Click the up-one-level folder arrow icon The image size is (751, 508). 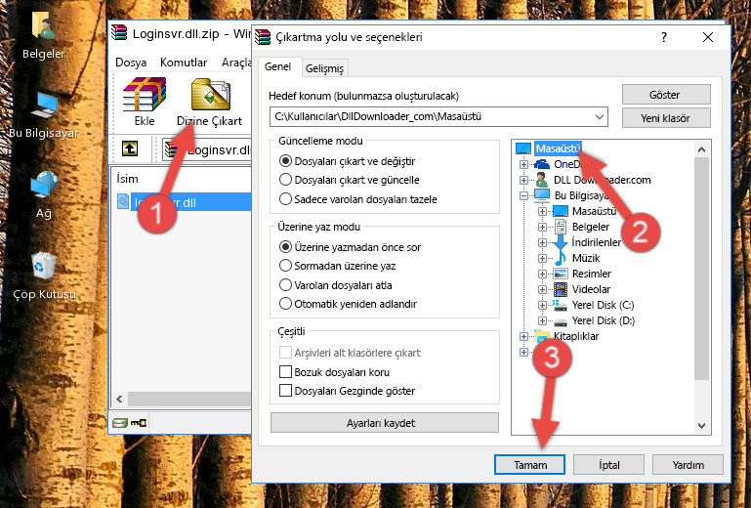[129, 149]
